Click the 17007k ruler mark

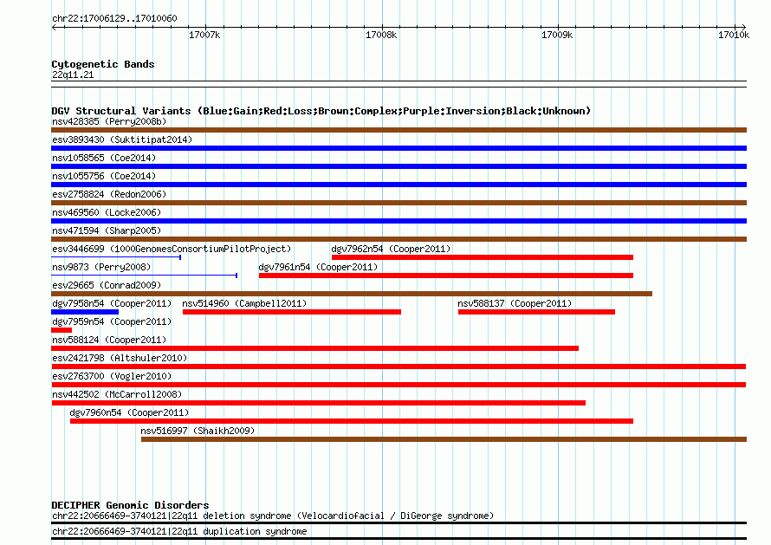[204, 35]
